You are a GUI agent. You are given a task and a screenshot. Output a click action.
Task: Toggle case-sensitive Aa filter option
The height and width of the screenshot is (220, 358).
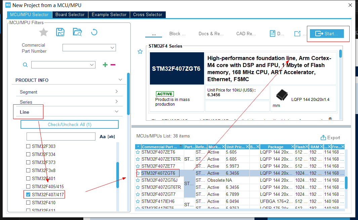103,136
